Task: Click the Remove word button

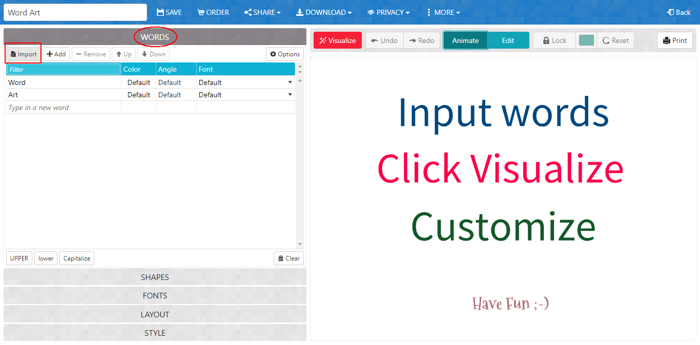Action: click(91, 54)
